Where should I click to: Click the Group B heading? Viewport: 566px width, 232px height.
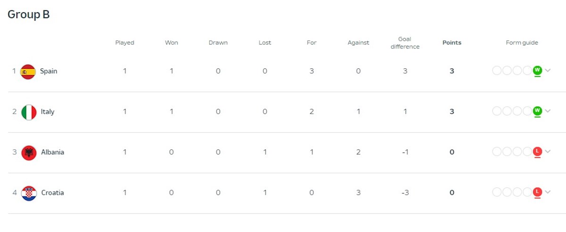pyautogui.click(x=29, y=15)
